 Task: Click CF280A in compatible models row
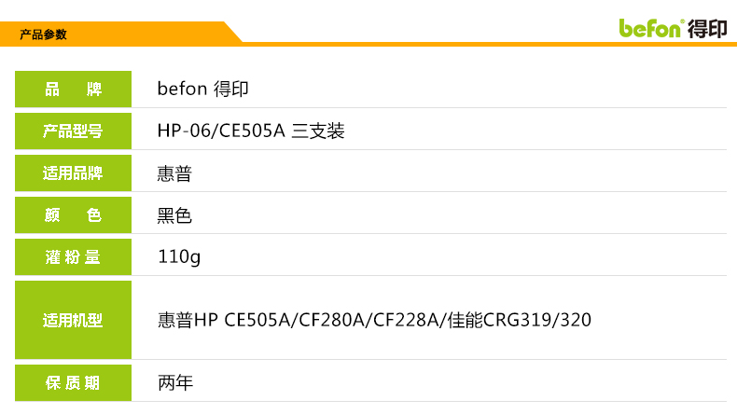331,321
